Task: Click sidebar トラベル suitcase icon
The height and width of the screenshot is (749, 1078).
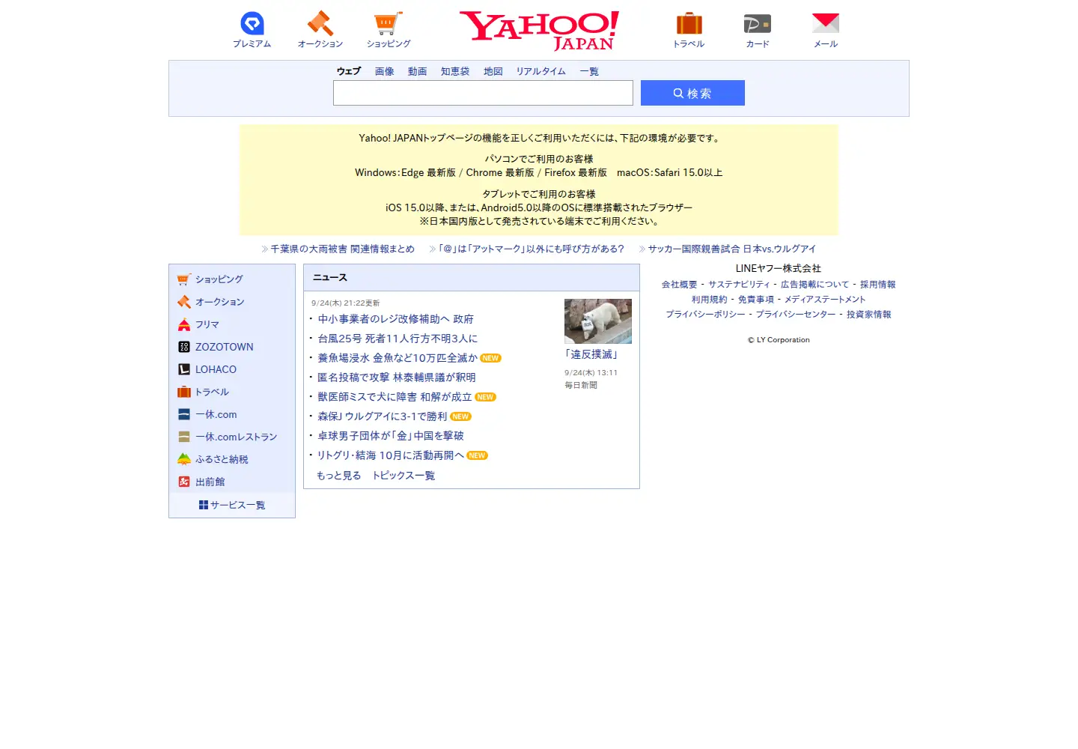Action: coord(184,392)
